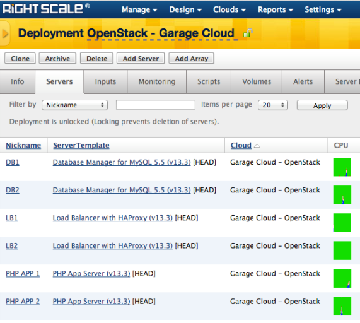Open the CPU graph thumbnail for DB1
Viewport: 360px width, 323px height.
(342, 167)
